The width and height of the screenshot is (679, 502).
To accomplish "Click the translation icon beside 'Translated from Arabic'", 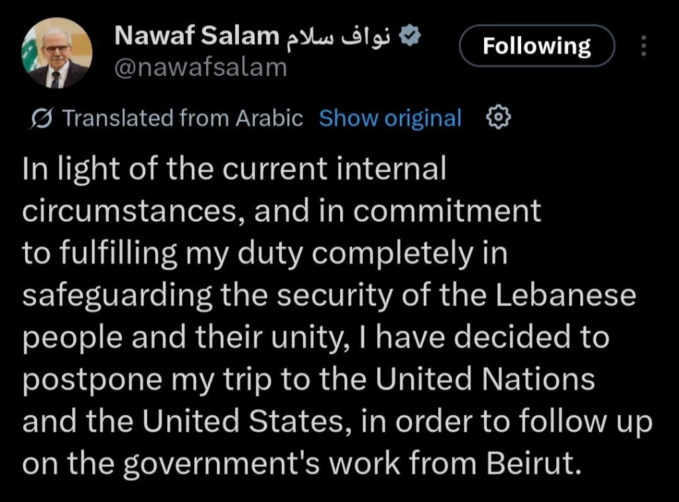I will coord(43,119).
